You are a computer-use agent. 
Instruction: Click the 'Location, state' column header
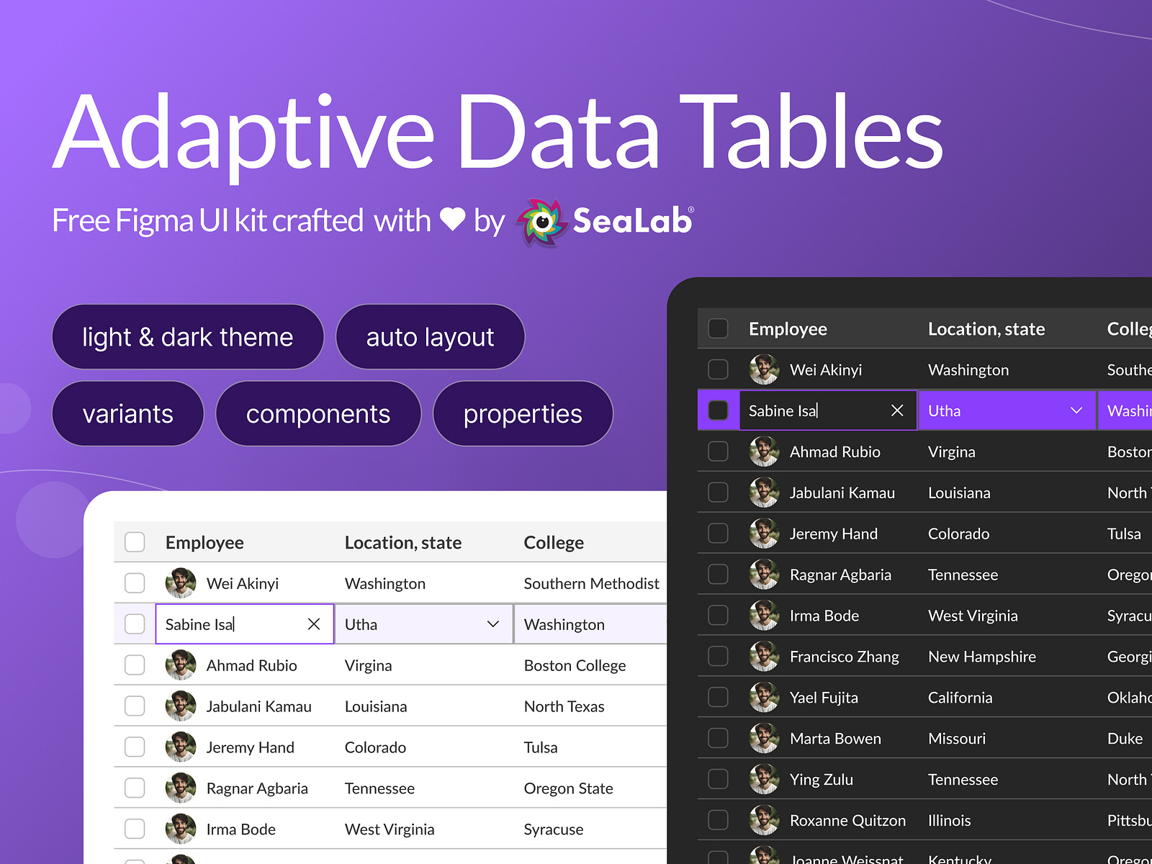tap(403, 542)
